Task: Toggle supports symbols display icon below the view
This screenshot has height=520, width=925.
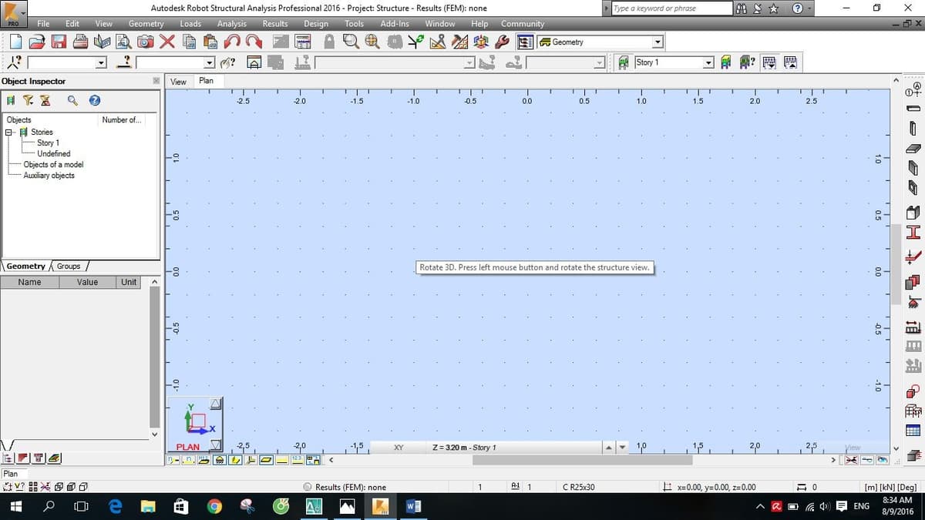Action: pos(219,460)
